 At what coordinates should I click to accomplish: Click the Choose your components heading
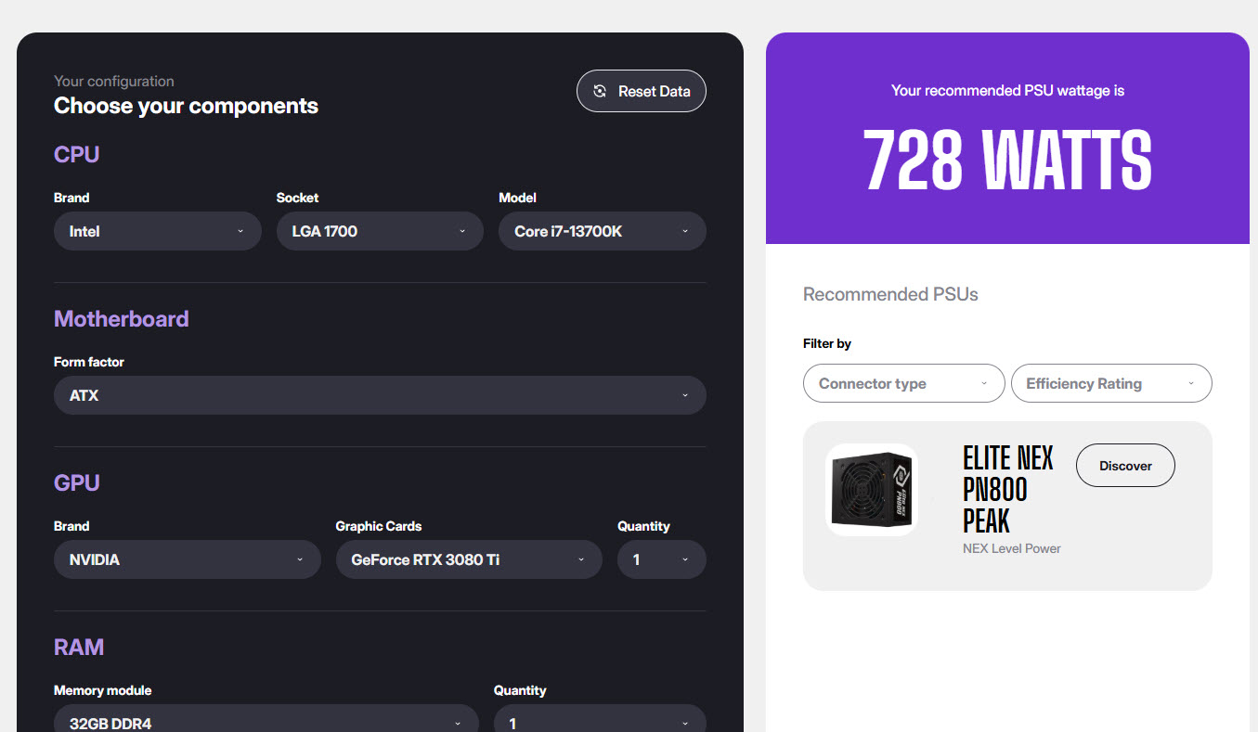coord(186,106)
